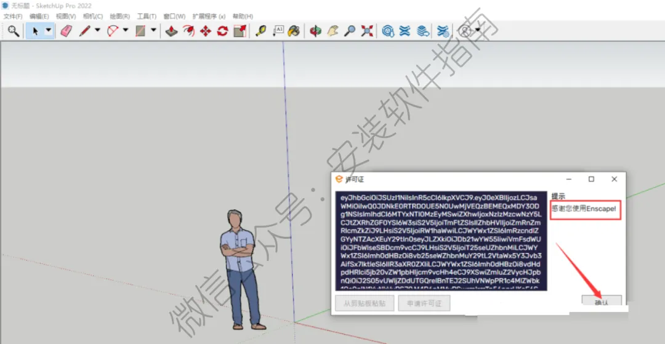Choose the Text label tool
The height and width of the screenshot is (344, 665).
point(278,31)
